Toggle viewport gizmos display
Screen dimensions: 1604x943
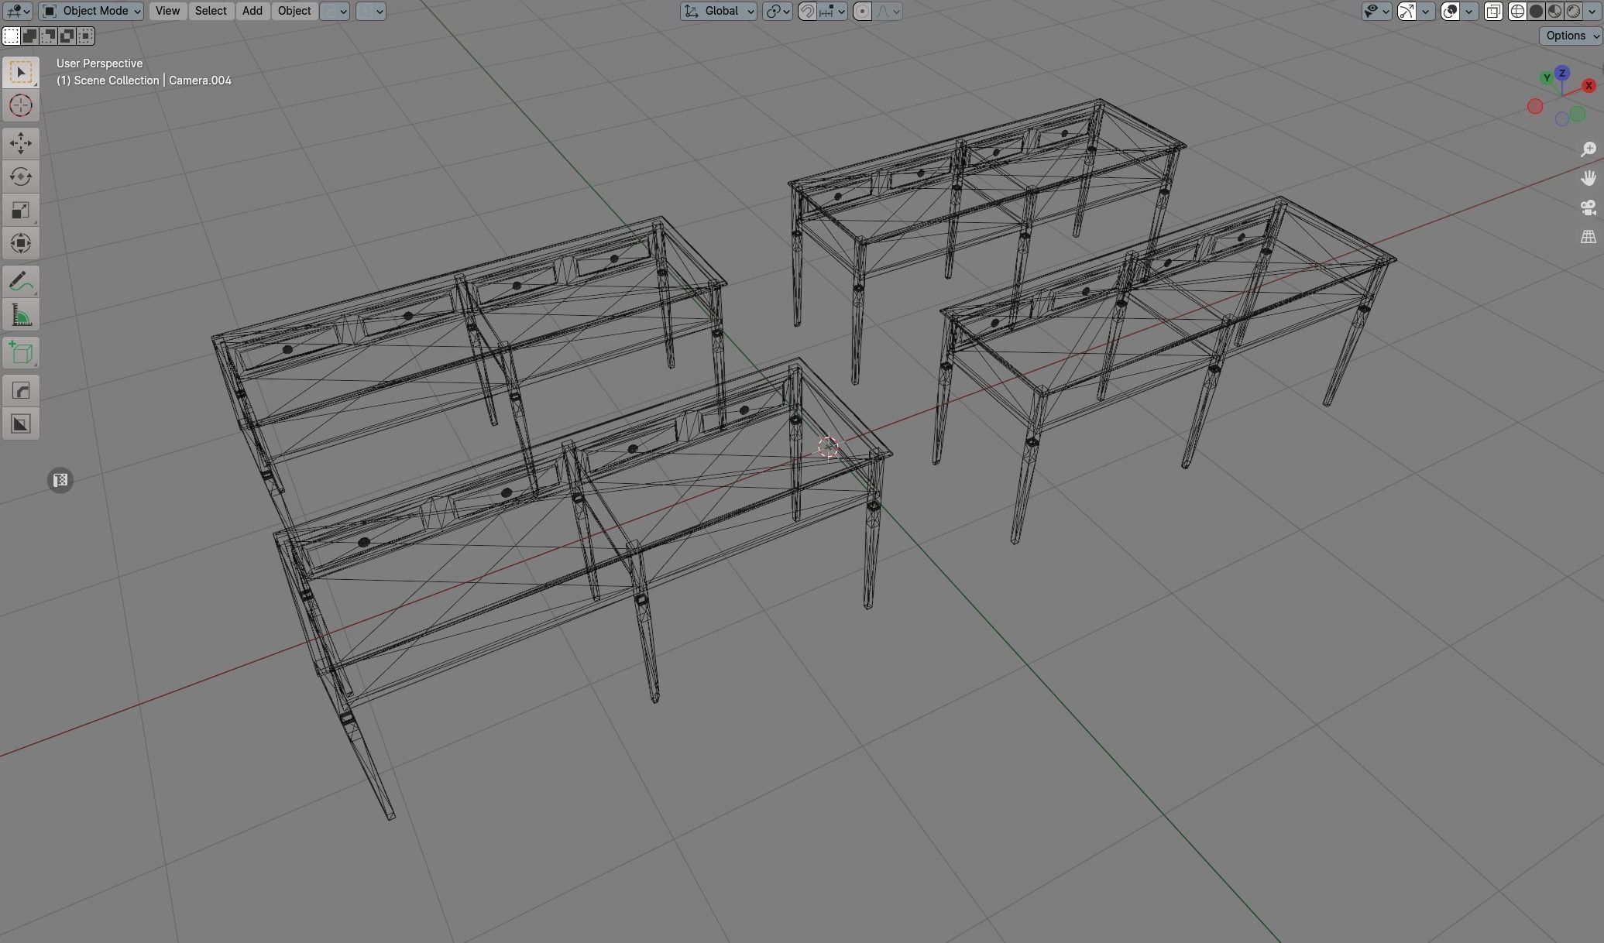(x=1407, y=11)
